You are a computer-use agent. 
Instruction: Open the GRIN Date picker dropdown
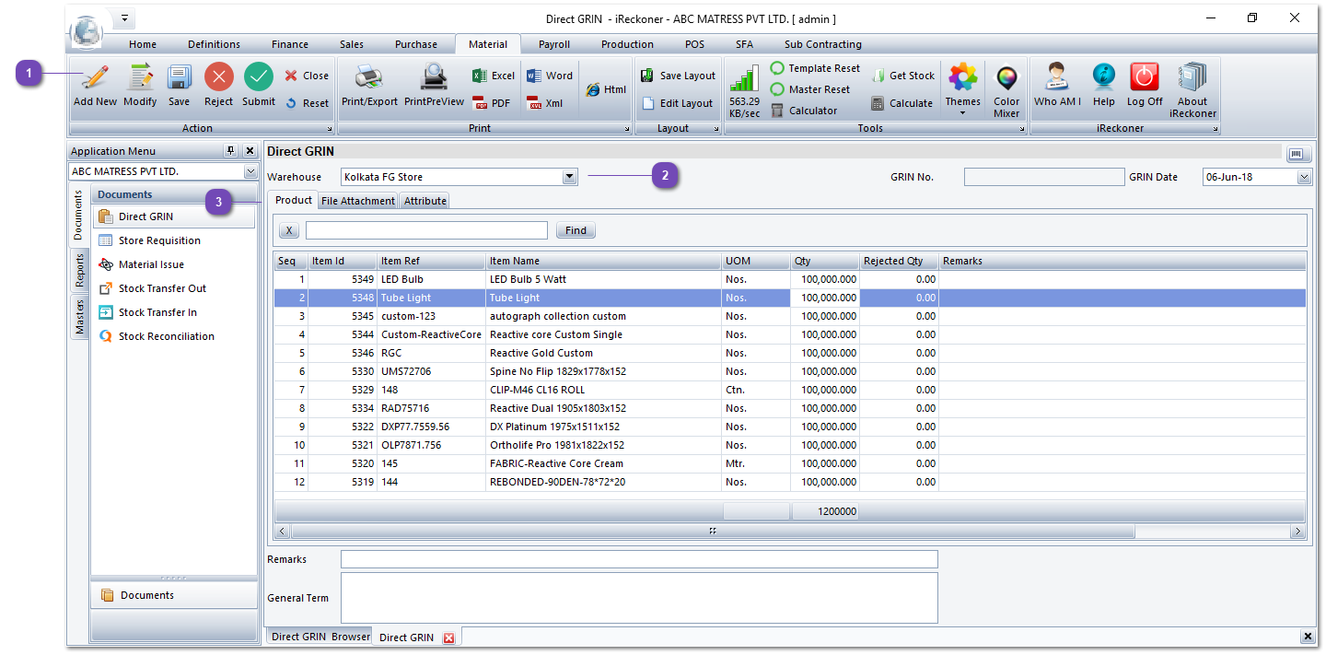click(1303, 177)
